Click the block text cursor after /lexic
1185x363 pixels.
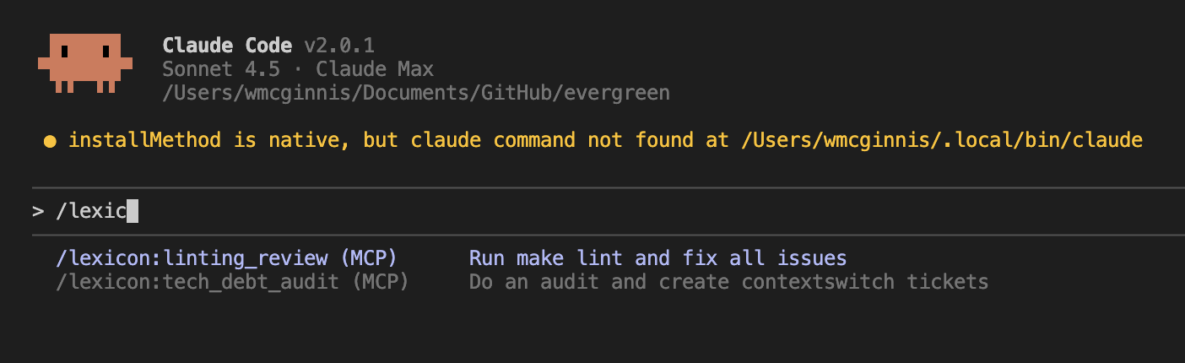[132, 211]
